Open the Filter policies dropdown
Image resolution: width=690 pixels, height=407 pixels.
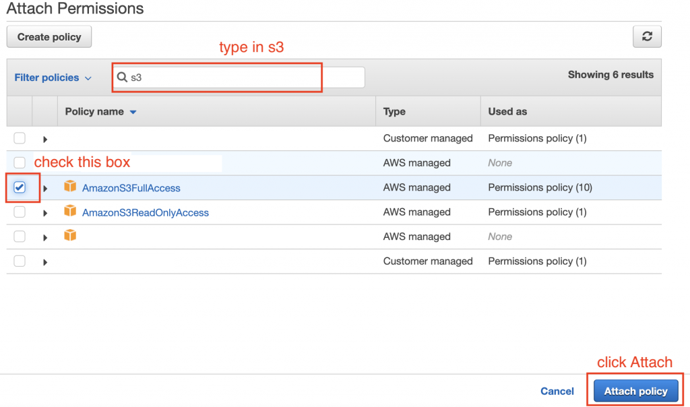[x=53, y=77]
